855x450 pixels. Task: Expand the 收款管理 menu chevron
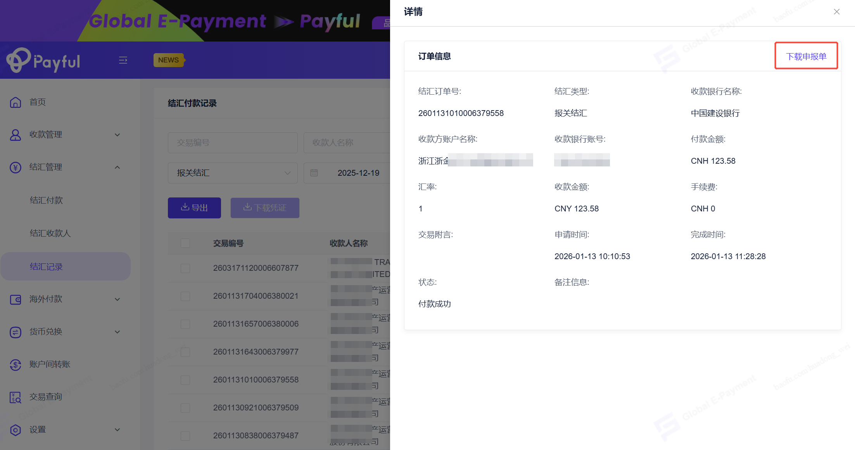pos(117,135)
